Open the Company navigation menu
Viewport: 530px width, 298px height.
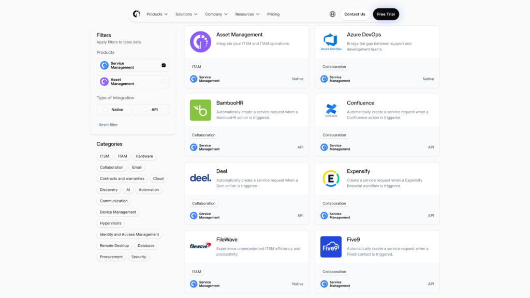click(x=216, y=14)
